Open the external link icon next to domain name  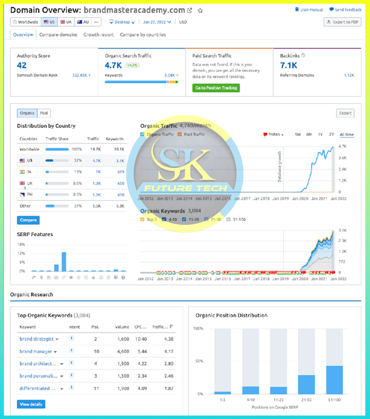[x=189, y=11]
